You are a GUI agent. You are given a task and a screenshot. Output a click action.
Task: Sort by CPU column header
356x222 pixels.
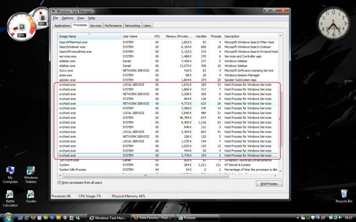(x=157, y=36)
